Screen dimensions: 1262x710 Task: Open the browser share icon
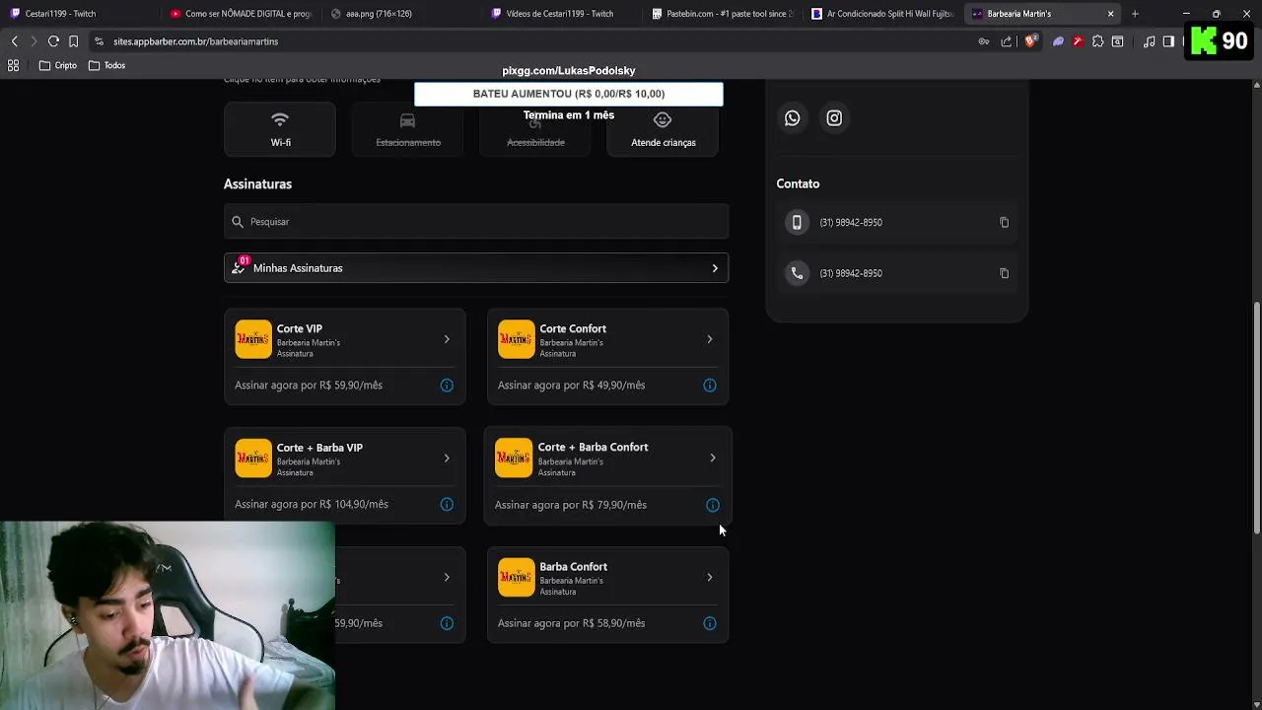[1006, 41]
